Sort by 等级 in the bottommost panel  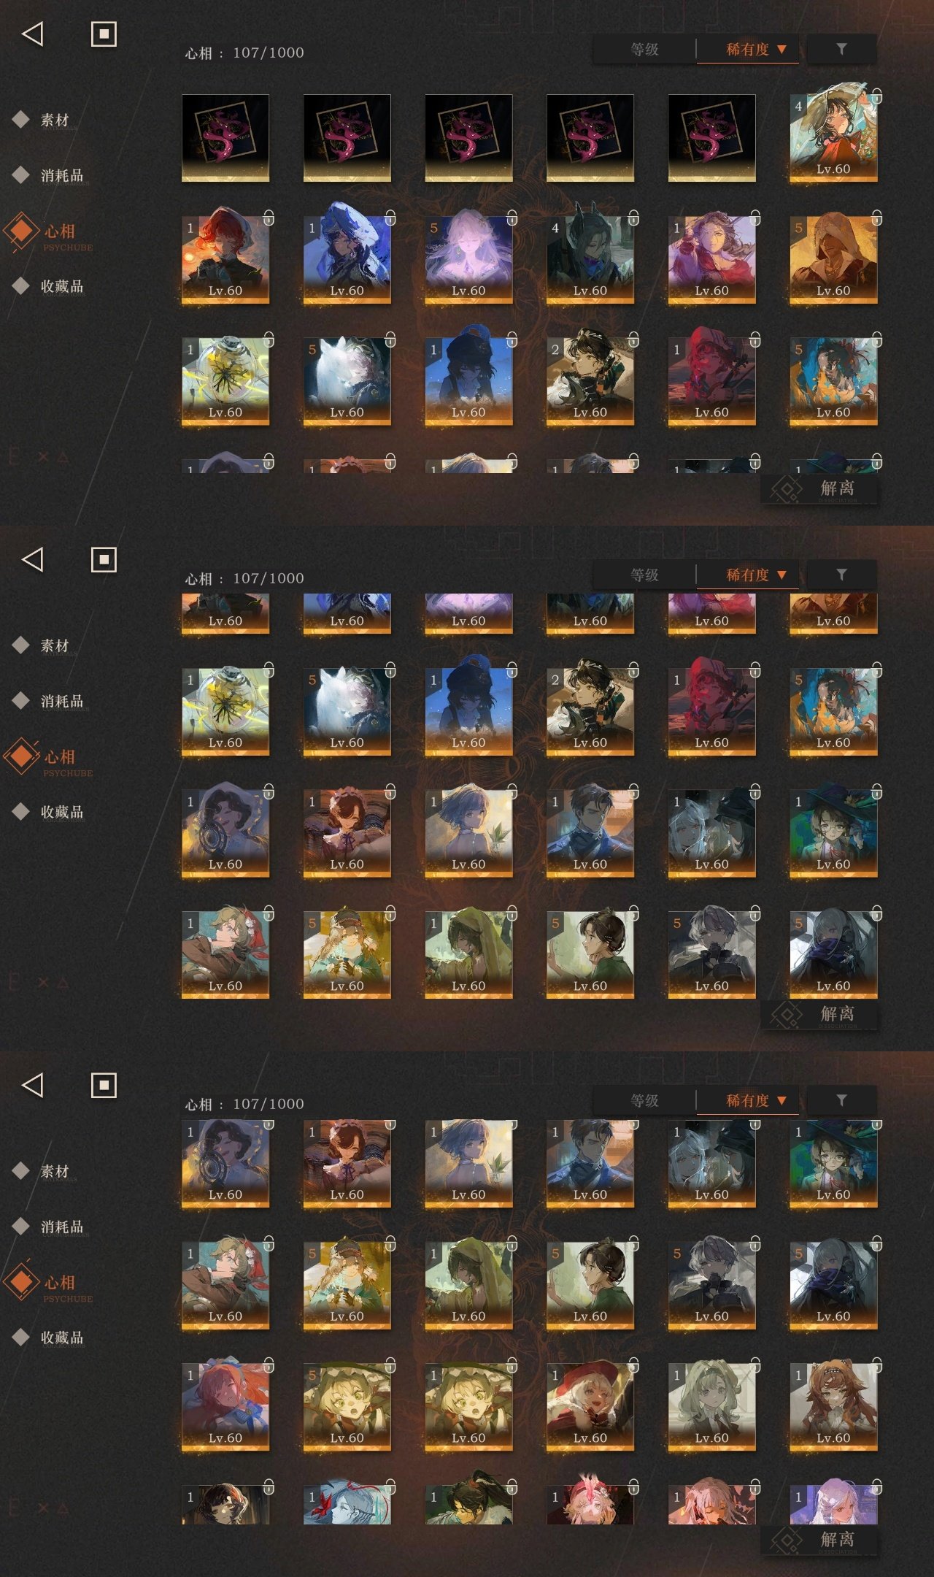[644, 1100]
